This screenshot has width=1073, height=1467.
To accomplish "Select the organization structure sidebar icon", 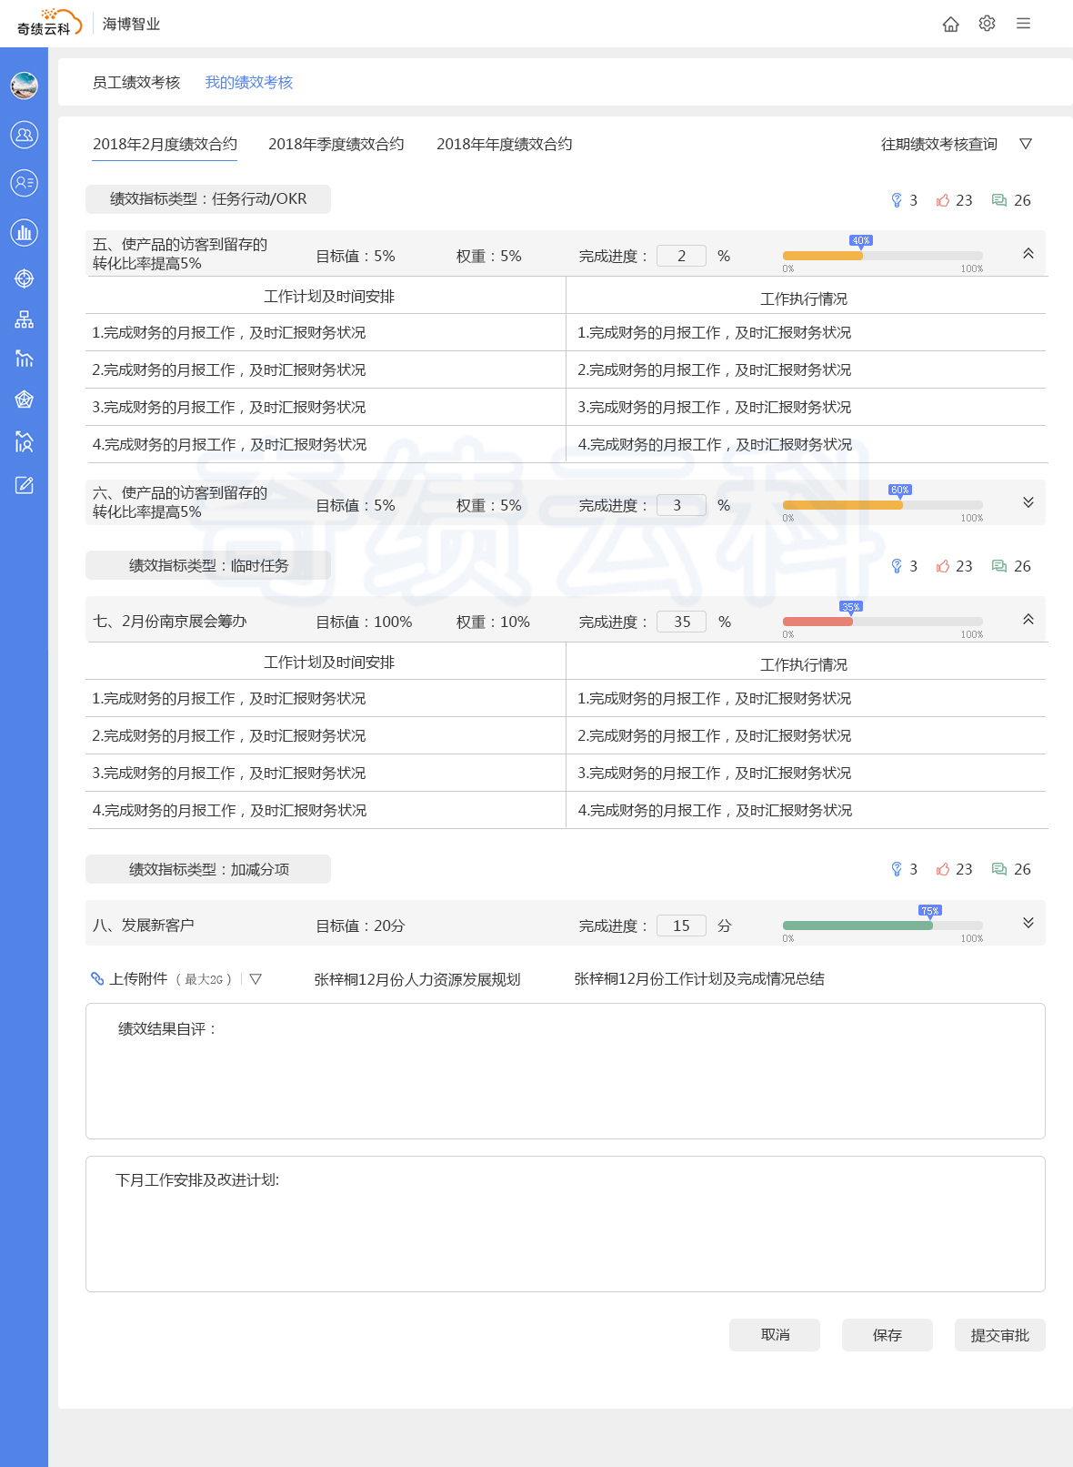I will pos(25,319).
